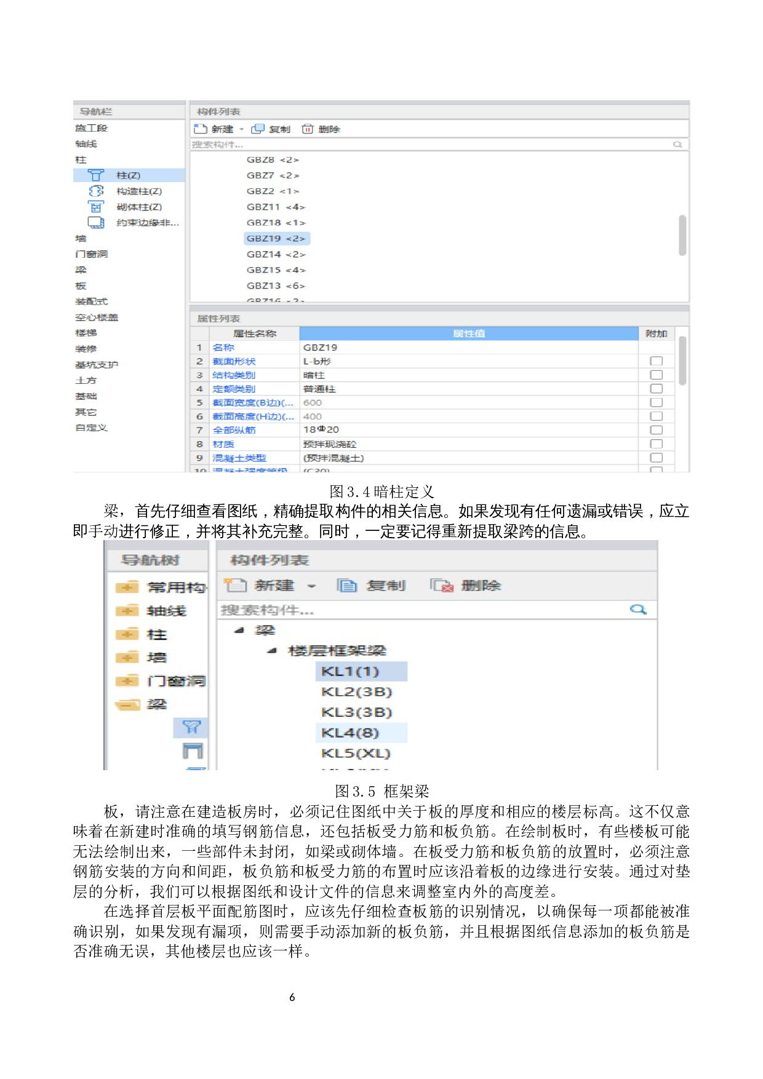Click scrollbar thumb of 属性列表 table
This screenshot has height=1079, width=763.
pyautogui.click(x=682, y=360)
